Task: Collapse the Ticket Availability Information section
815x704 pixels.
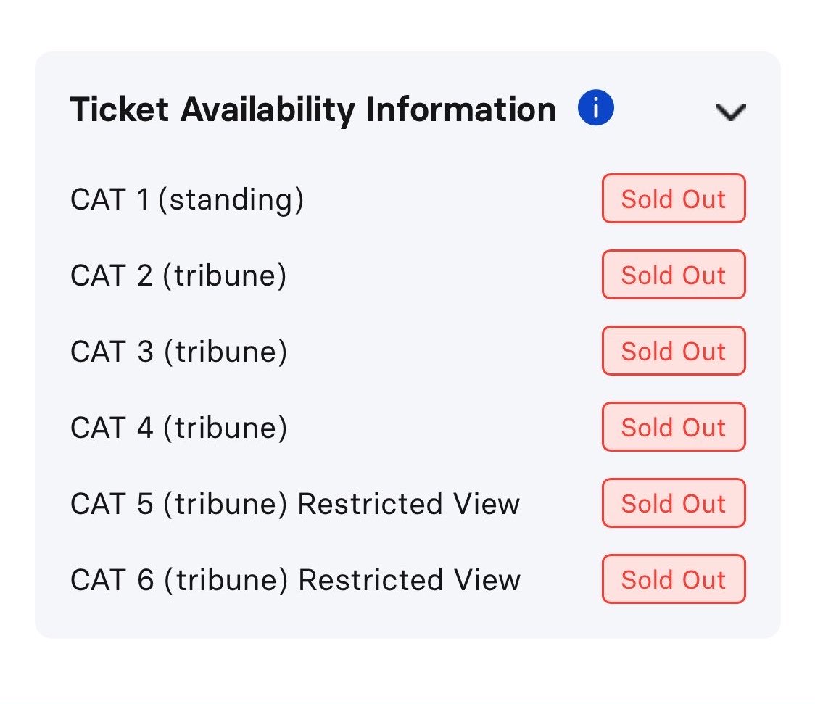Action: [x=730, y=112]
